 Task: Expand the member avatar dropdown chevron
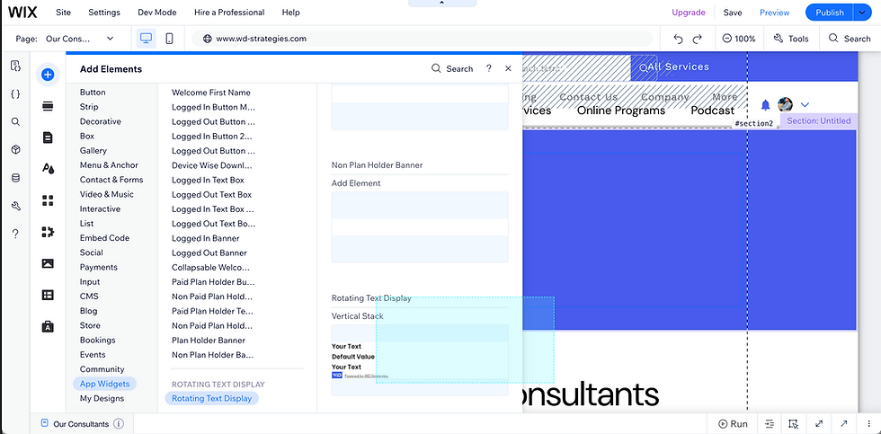pos(805,105)
